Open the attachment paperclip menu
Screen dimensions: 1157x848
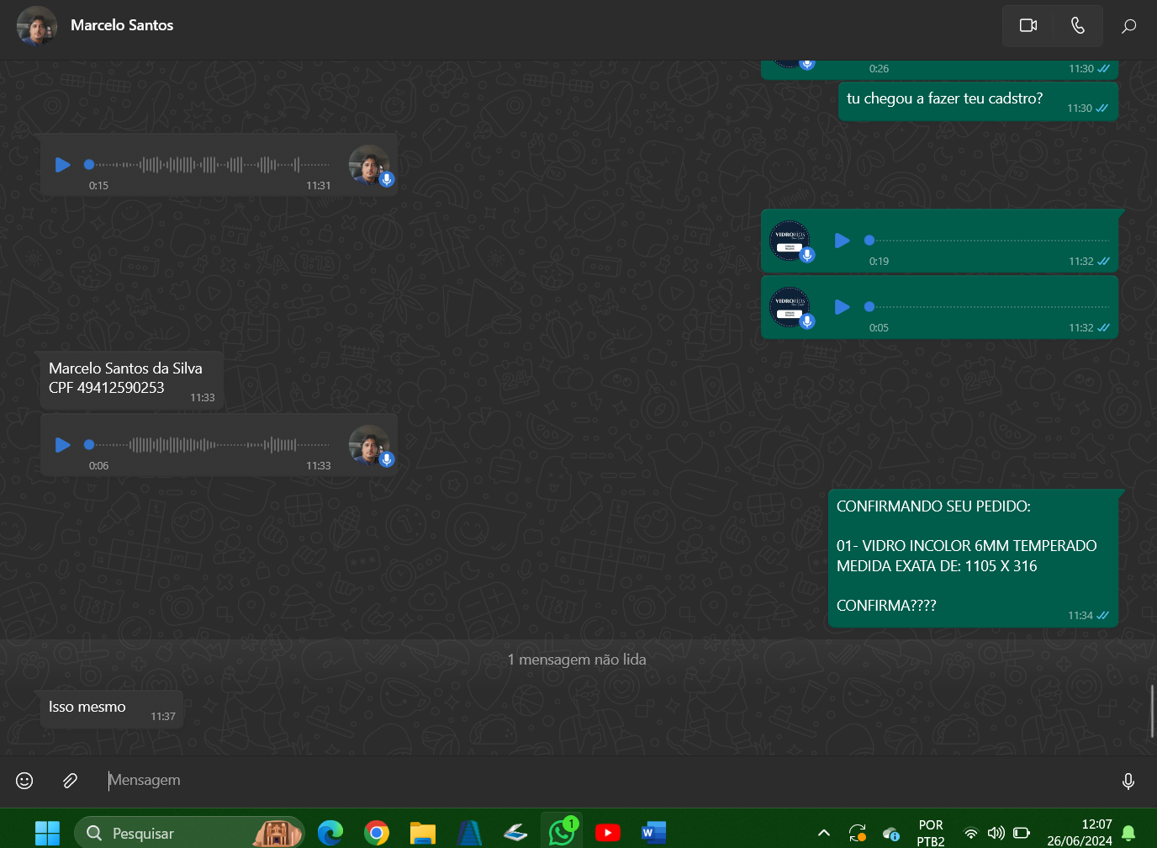point(71,781)
